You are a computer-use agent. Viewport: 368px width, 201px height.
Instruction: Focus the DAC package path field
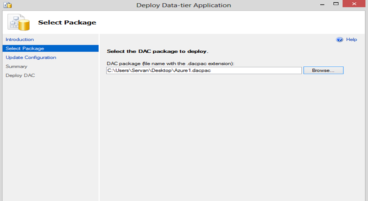204,70
